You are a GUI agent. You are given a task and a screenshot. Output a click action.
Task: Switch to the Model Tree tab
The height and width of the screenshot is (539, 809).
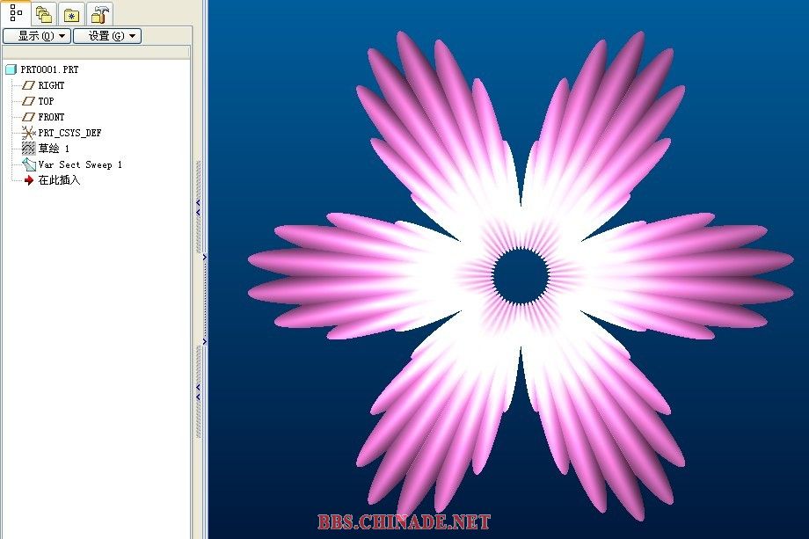click(16, 13)
